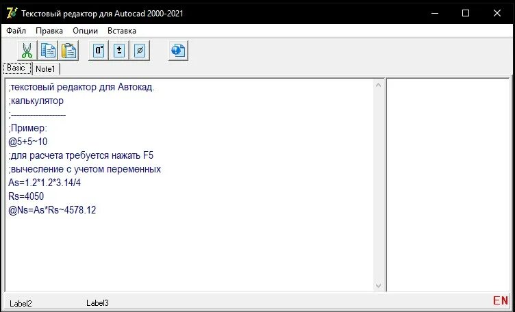Click the line ';текстовый редактор для Автокад.'
The height and width of the screenshot is (312, 515).
pos(81,88)
